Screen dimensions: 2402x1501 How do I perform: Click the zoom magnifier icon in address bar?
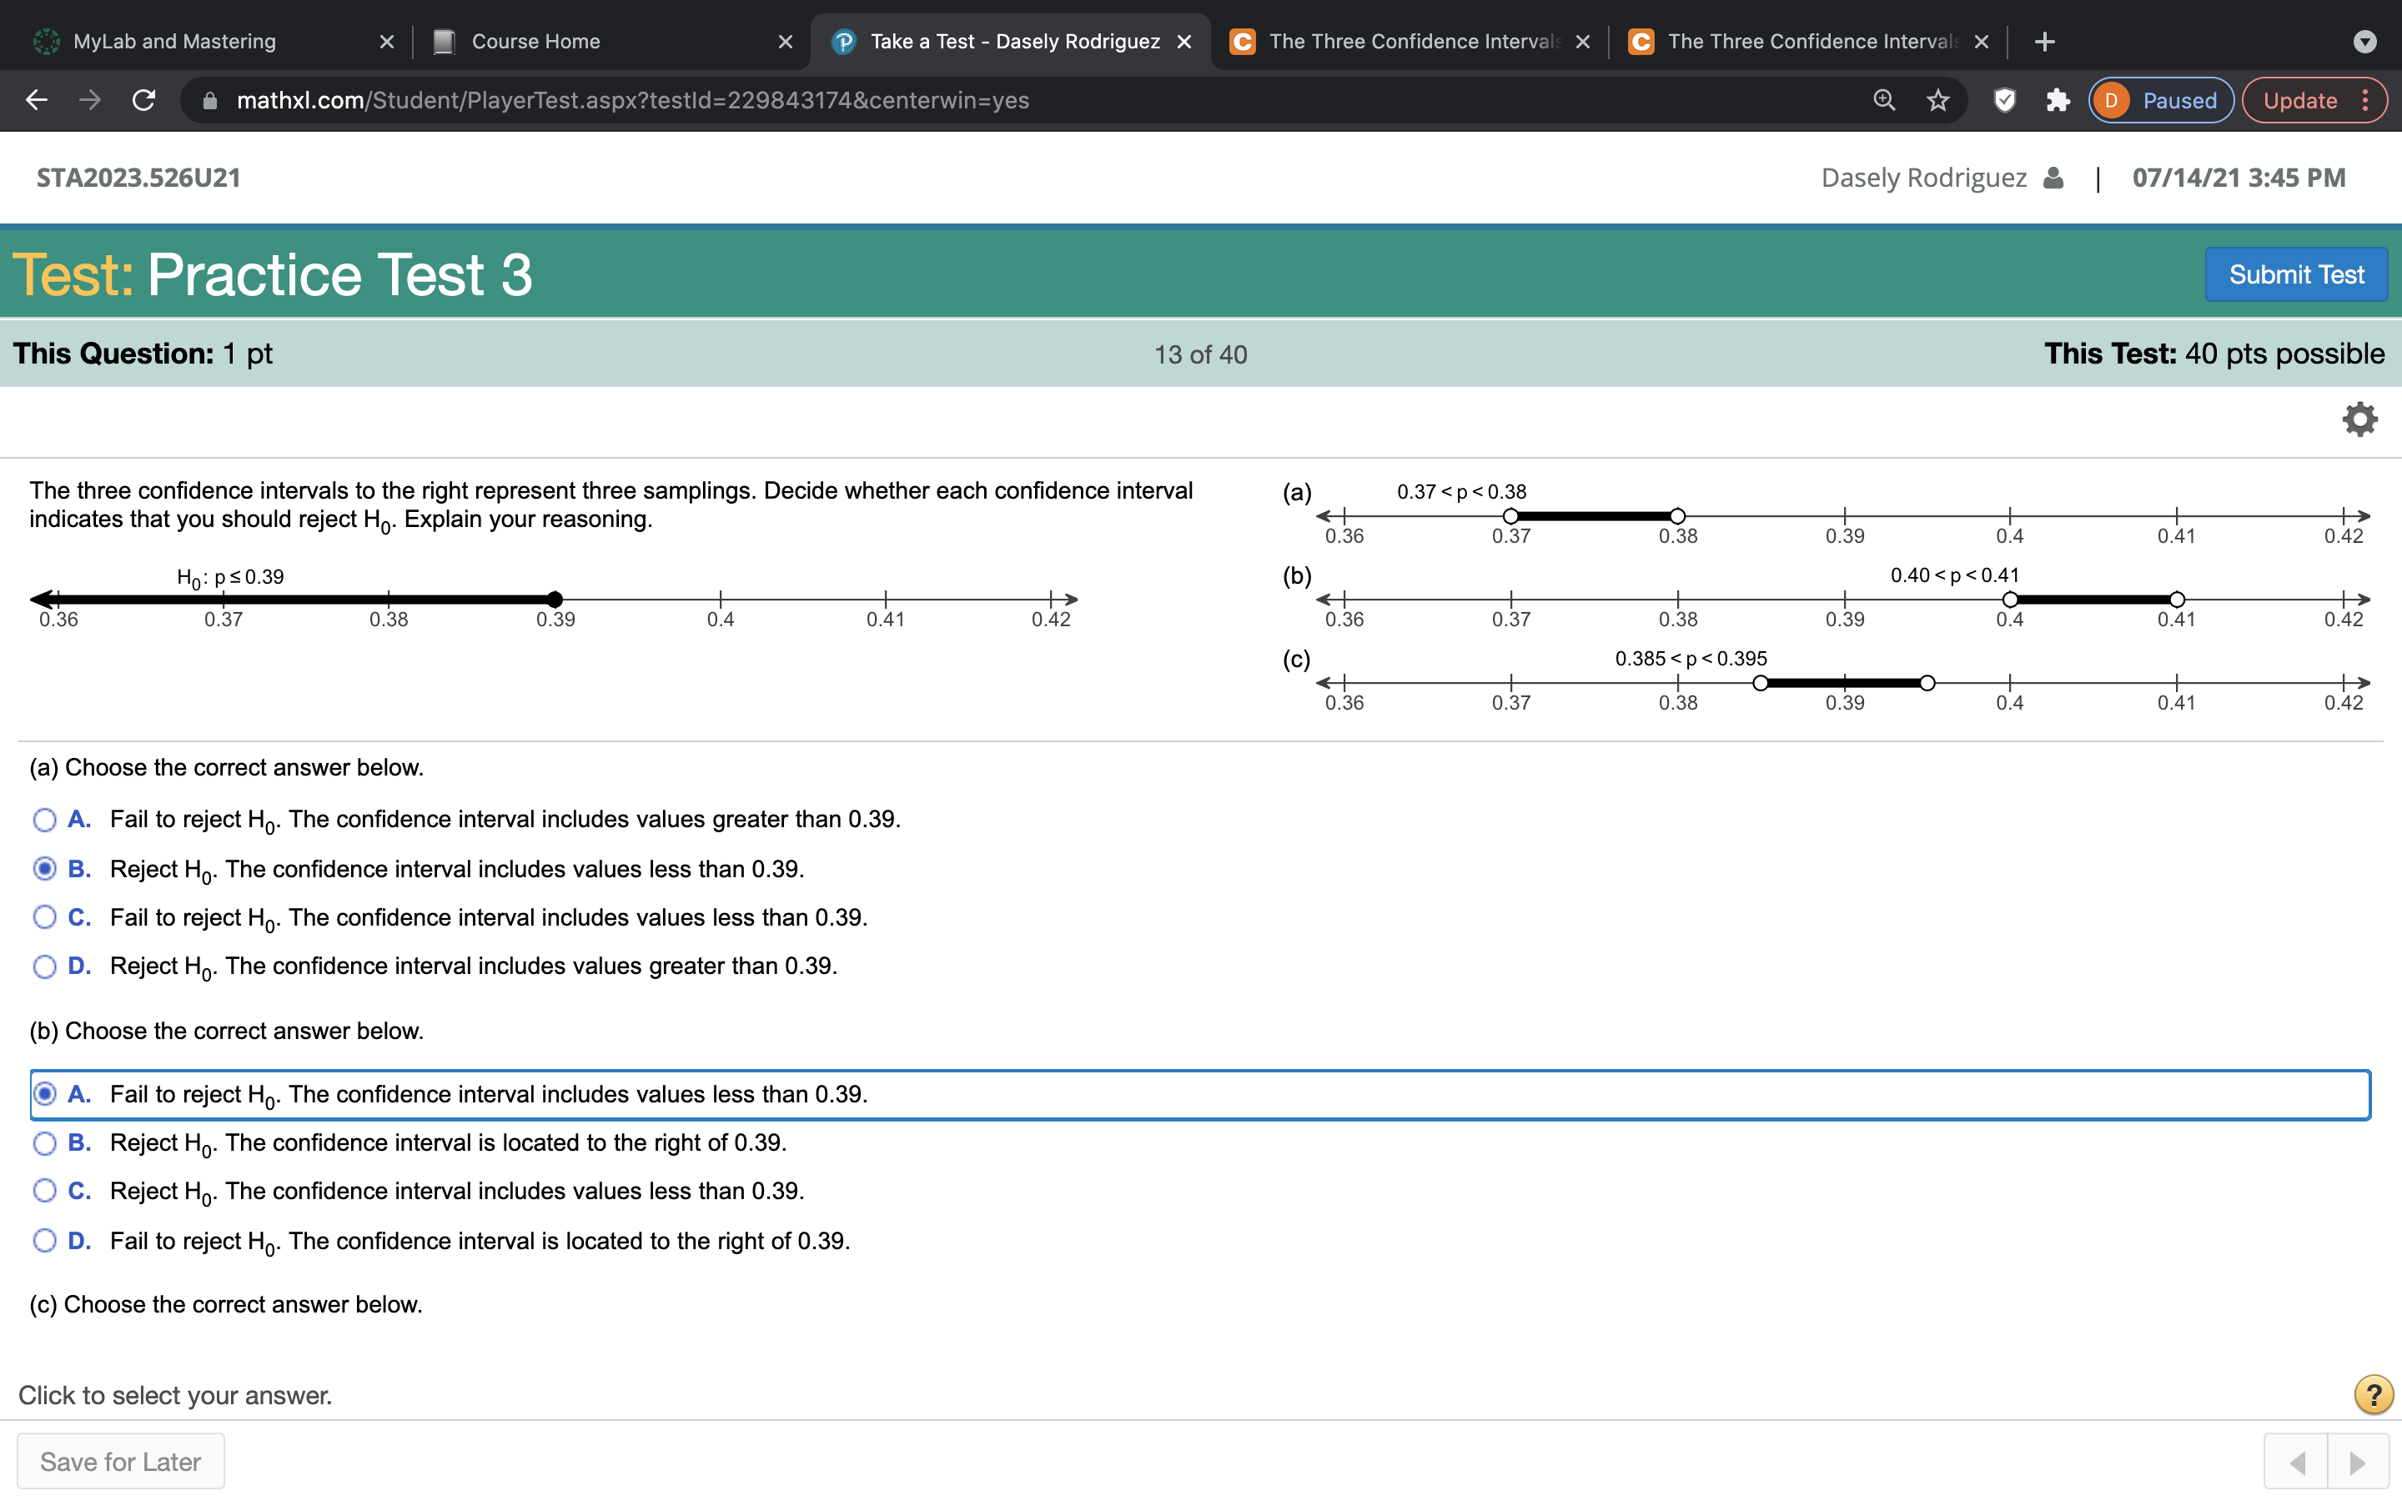pos(1883,100)
